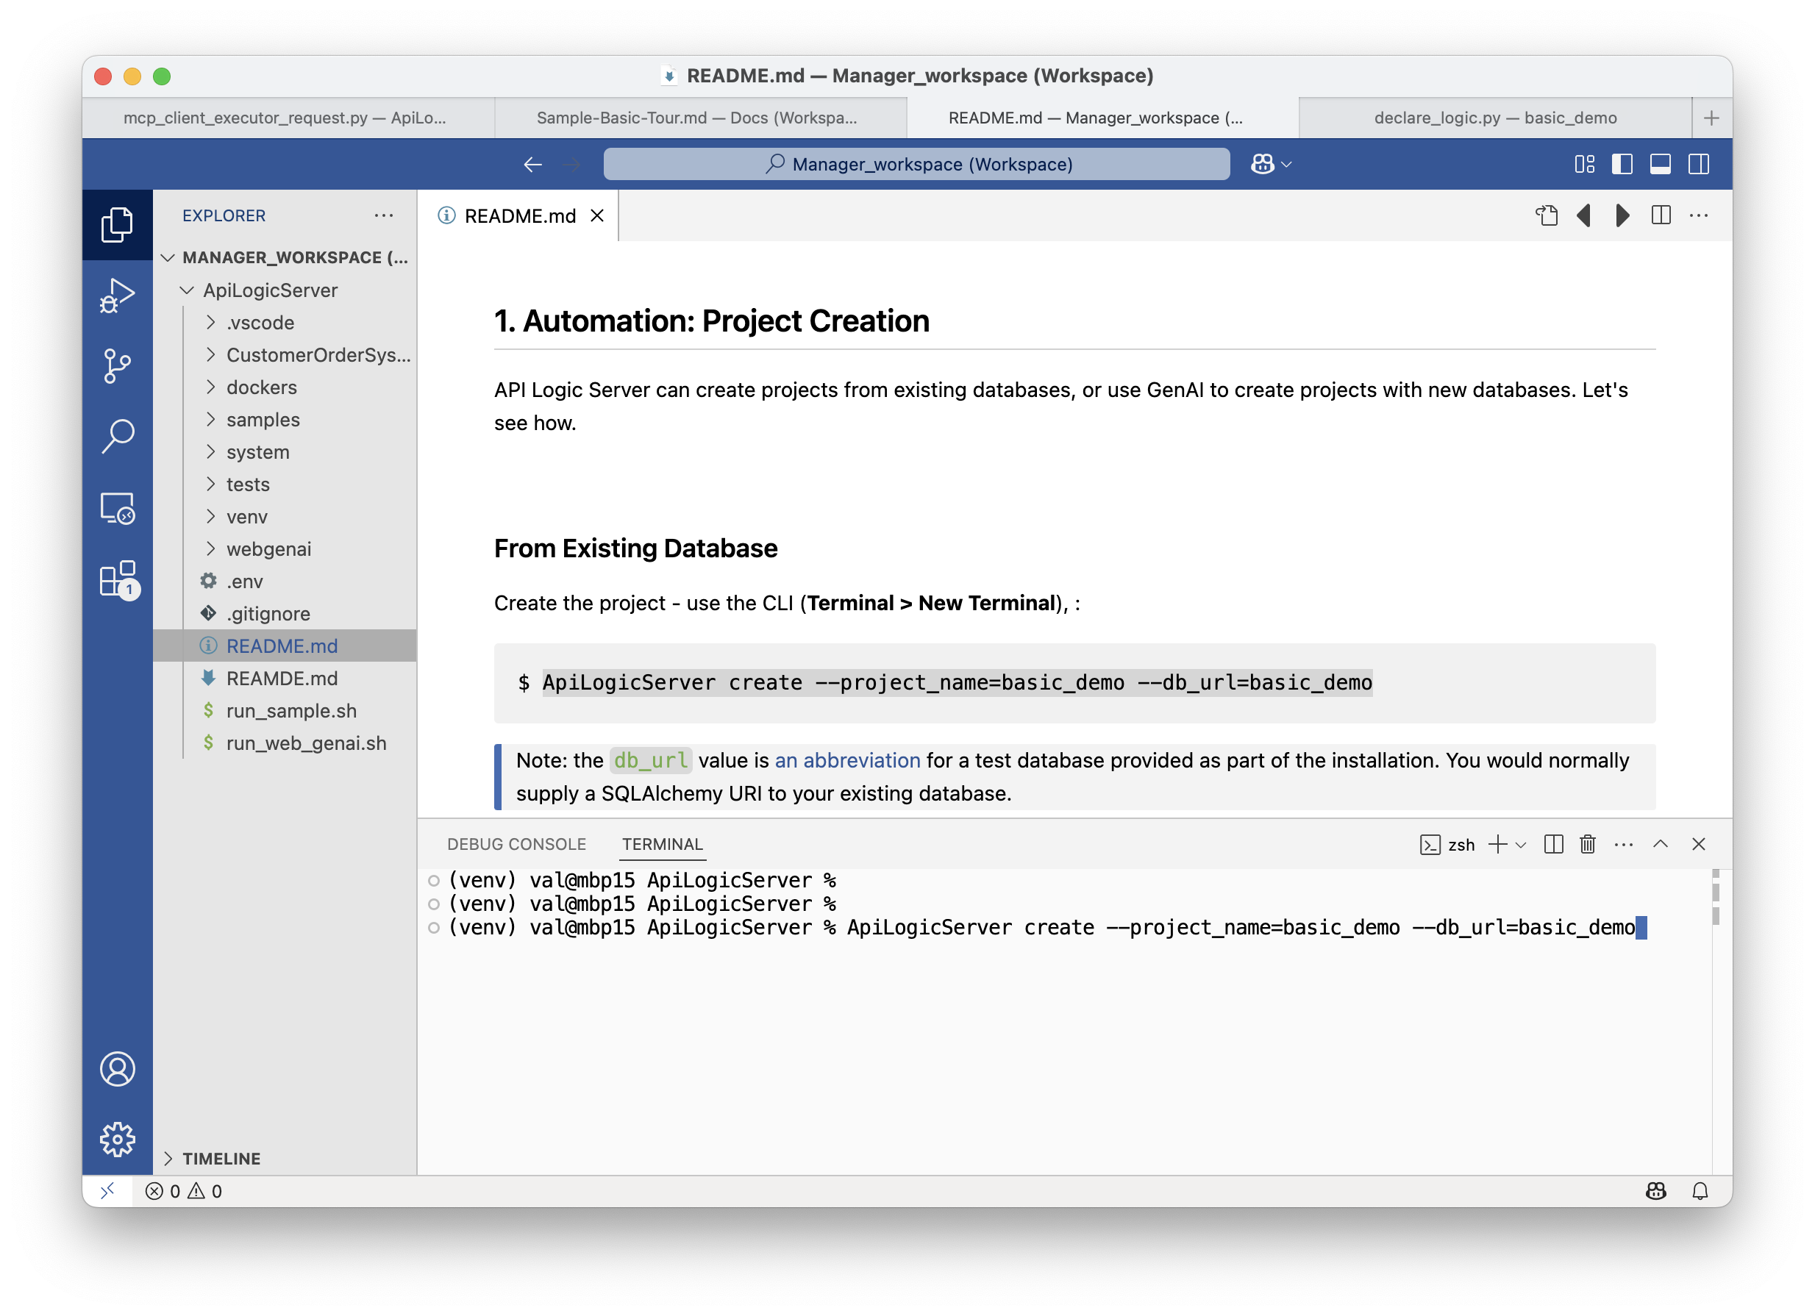Open the Run and Debug view
The height and width of the screenshot is (1316, 1815).
(118, 296)
